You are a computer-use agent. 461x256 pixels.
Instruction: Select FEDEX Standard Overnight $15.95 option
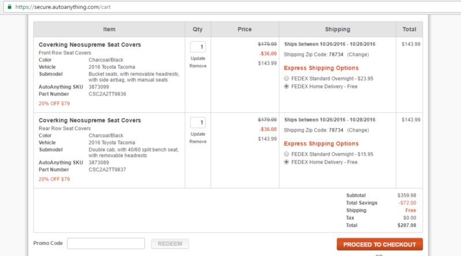click(286, 154)
